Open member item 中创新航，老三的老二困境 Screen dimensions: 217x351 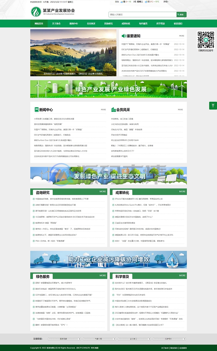click(122, 119)
